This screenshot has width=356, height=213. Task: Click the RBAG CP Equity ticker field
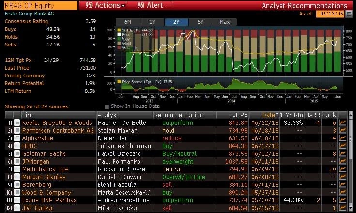[x=41, y=5]
